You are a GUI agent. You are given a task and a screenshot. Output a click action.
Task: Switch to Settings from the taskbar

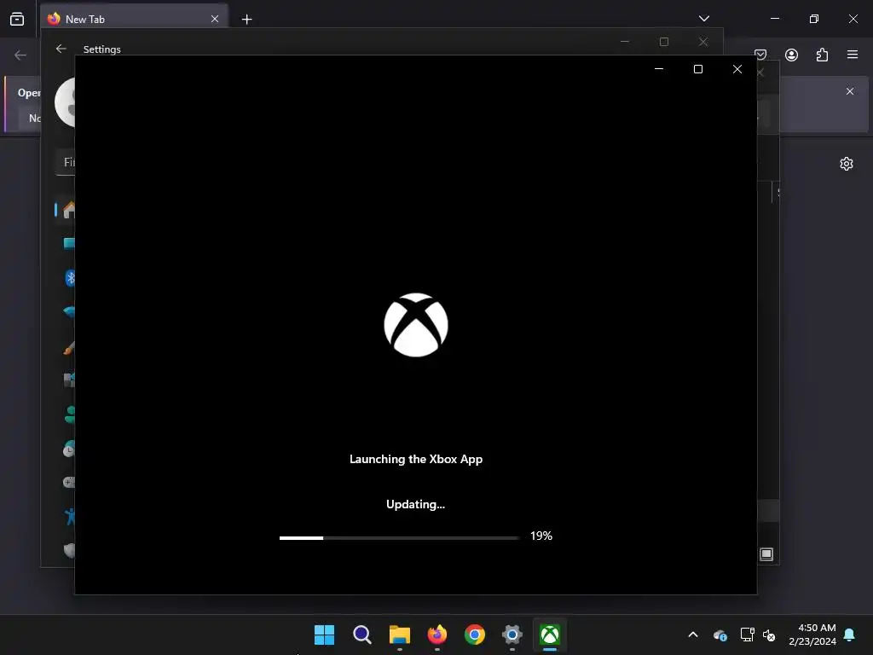pyautogui.click(x=512, y=635)
